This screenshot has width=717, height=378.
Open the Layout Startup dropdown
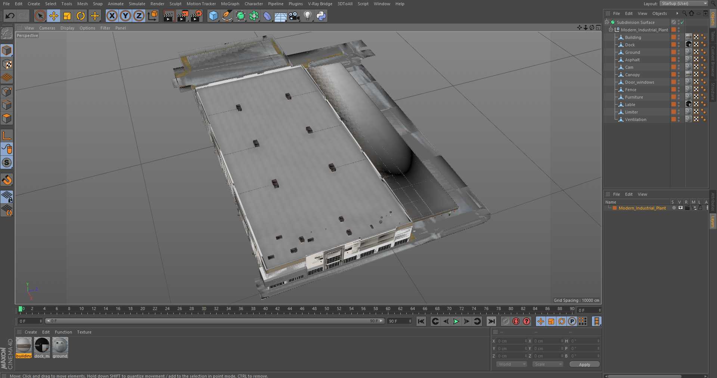point(683,3)
